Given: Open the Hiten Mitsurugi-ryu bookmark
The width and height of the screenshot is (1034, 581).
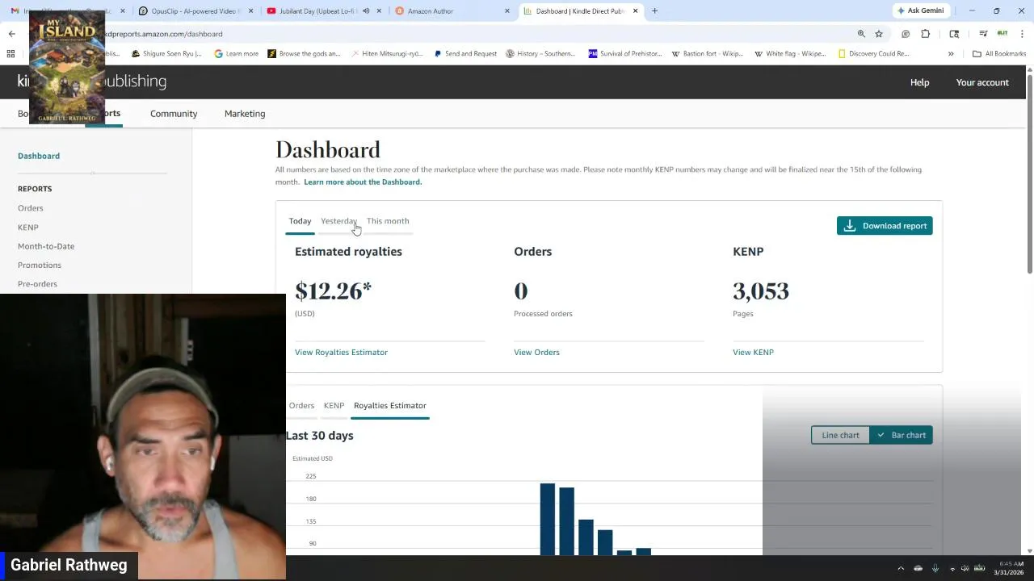Looking at the screenshot, I should point(387,54).
